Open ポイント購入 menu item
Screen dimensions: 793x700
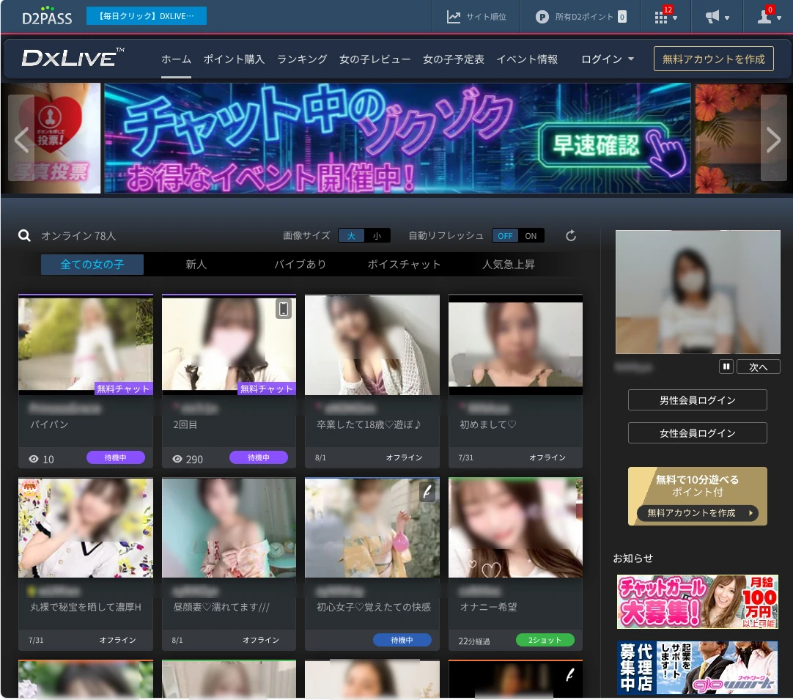tap(234, 59)
